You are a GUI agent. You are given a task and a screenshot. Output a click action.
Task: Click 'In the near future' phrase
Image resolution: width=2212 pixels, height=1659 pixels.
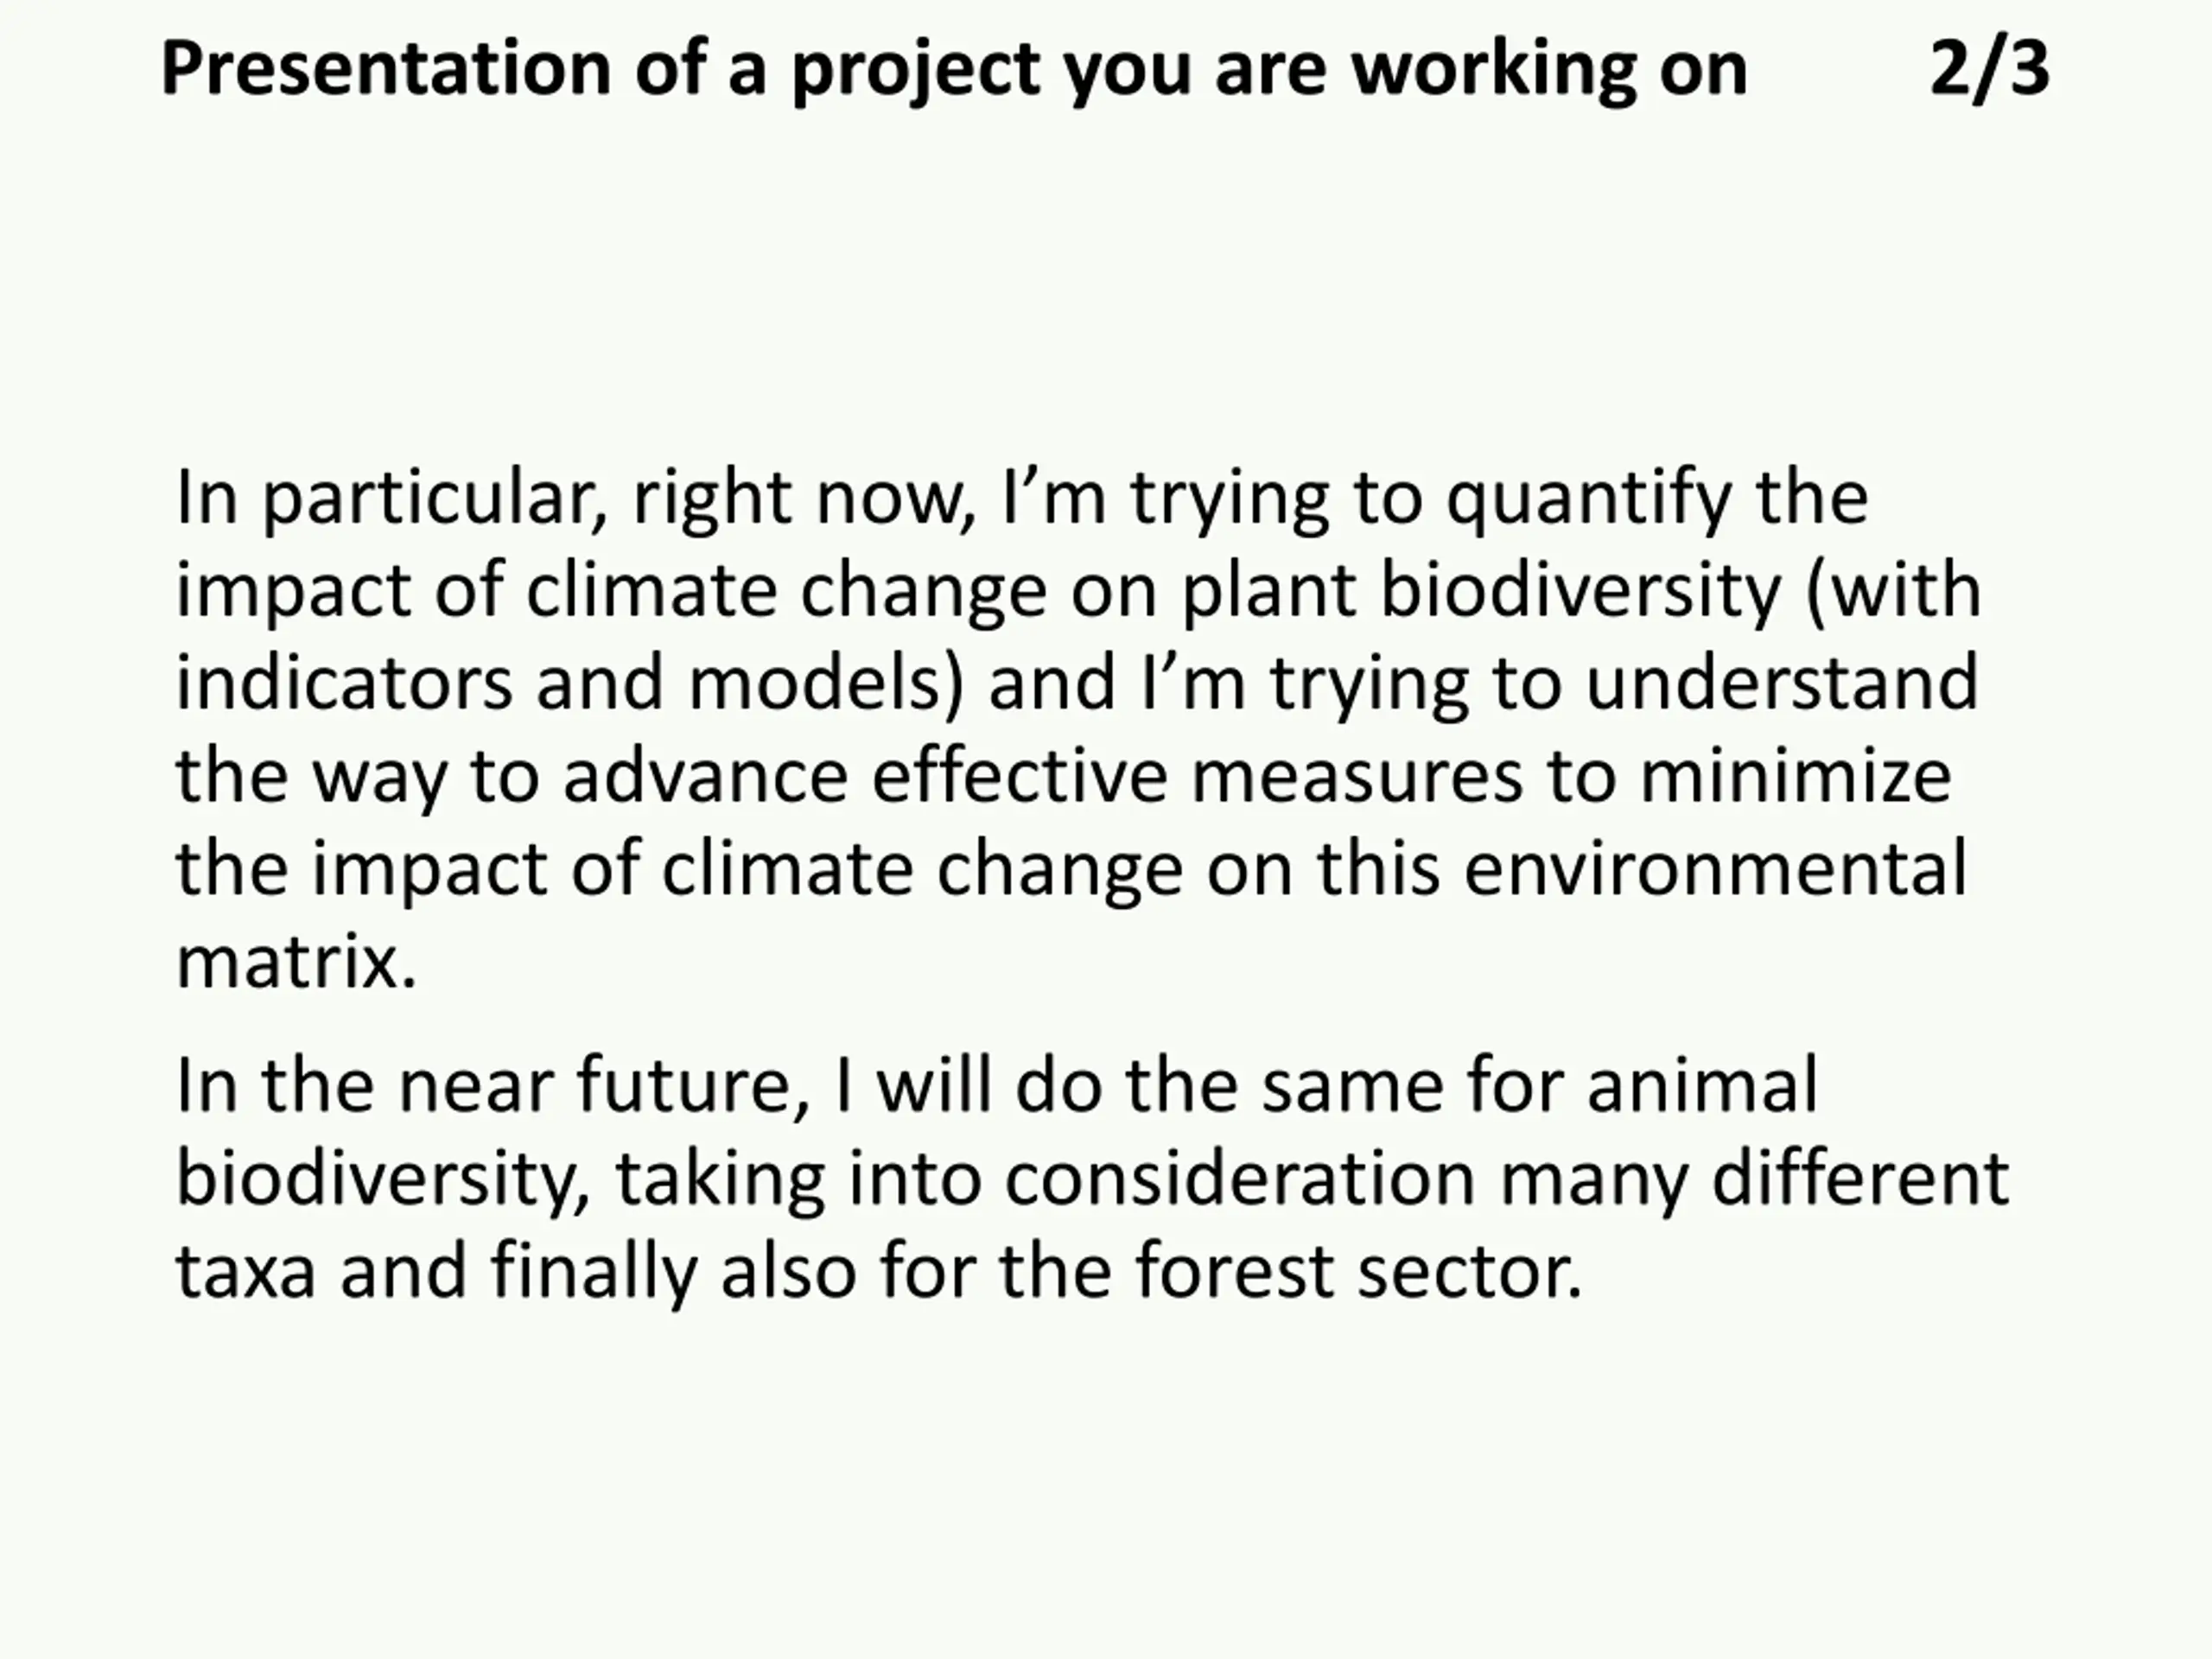492,1085
